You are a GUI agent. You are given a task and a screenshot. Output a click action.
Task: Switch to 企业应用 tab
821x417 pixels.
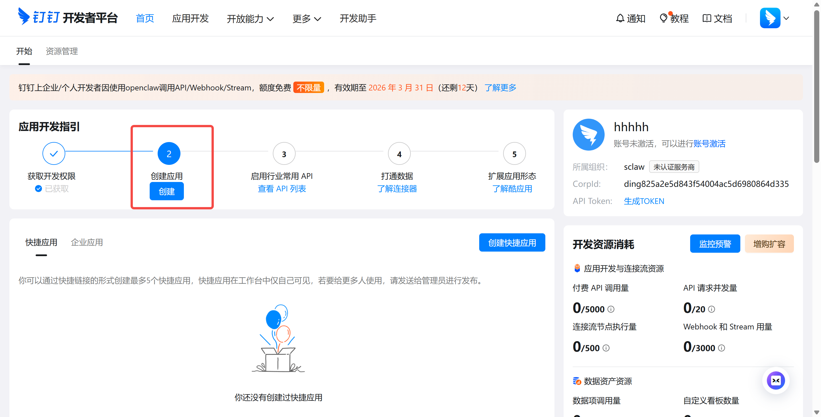pos(87,242)
